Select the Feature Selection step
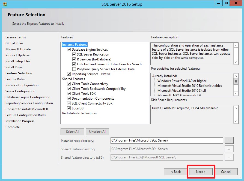Image resolution: width=244 pixels, height=181 pixels. tap(19, 73)
